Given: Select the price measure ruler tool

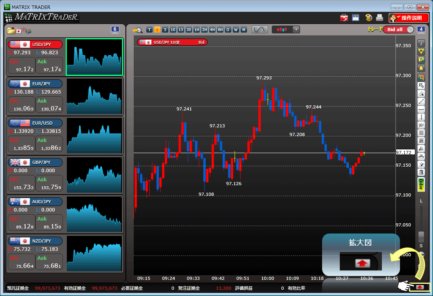Looking at the screenshot, I should [x=421, y=156].
